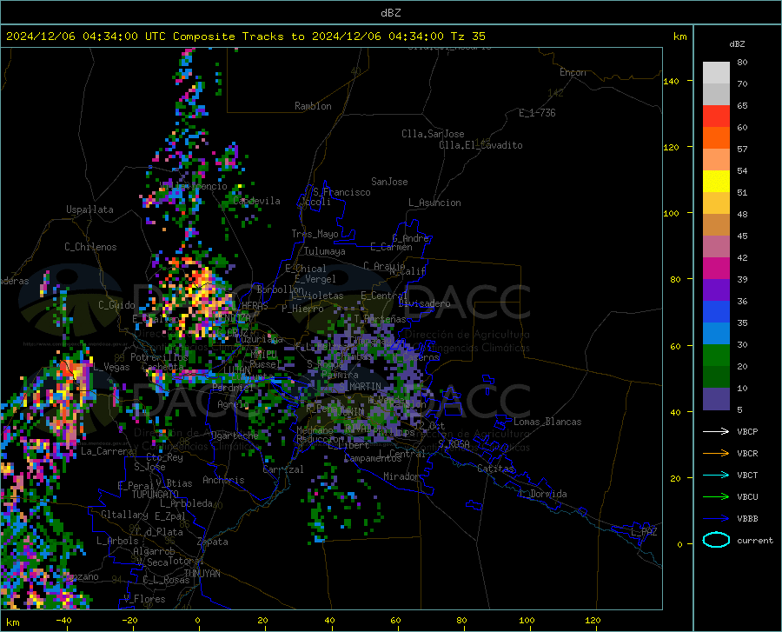Click the 'Ramblon' map label
The height and width of the screenshot is (632, 782).
[x=313, y=106]
